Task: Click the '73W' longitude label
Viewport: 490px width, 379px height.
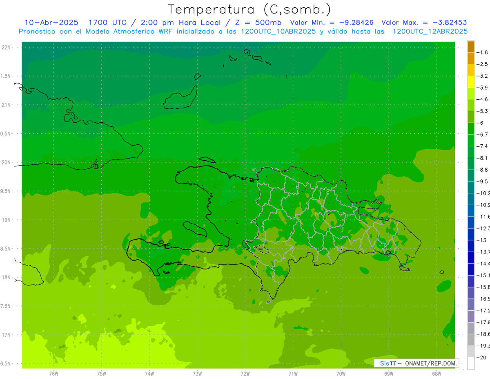Action: pos(197,373)
